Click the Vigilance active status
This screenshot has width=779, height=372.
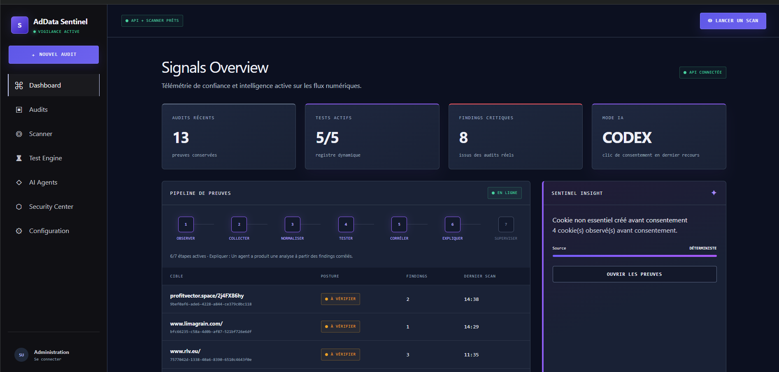pos(56,32)
